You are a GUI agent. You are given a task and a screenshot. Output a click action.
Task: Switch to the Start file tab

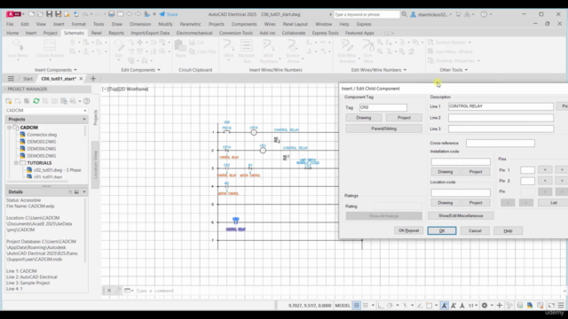point(28,79)
